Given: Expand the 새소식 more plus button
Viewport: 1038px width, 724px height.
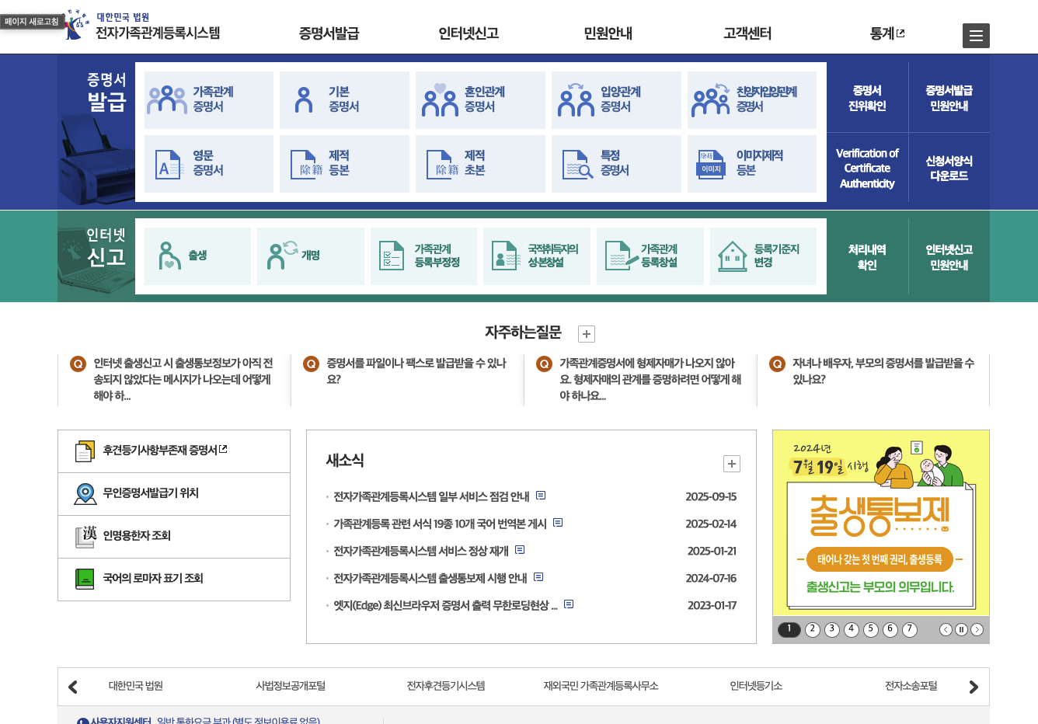Looking at the screenshot, I should point(732,464).
